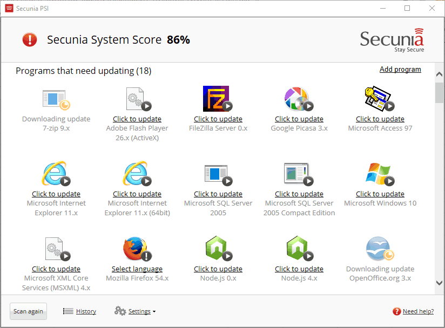445x328 pixels.
Task: Click the 'Microsoft Windows 10' label
Action: [380, 203]
